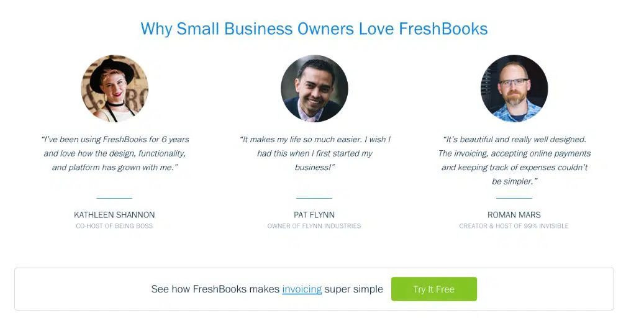This screenshot has width=621, height=326.
Task: Click the blue divider under Roman's quote
Action: pyautogui.click(x=514, y=198)
